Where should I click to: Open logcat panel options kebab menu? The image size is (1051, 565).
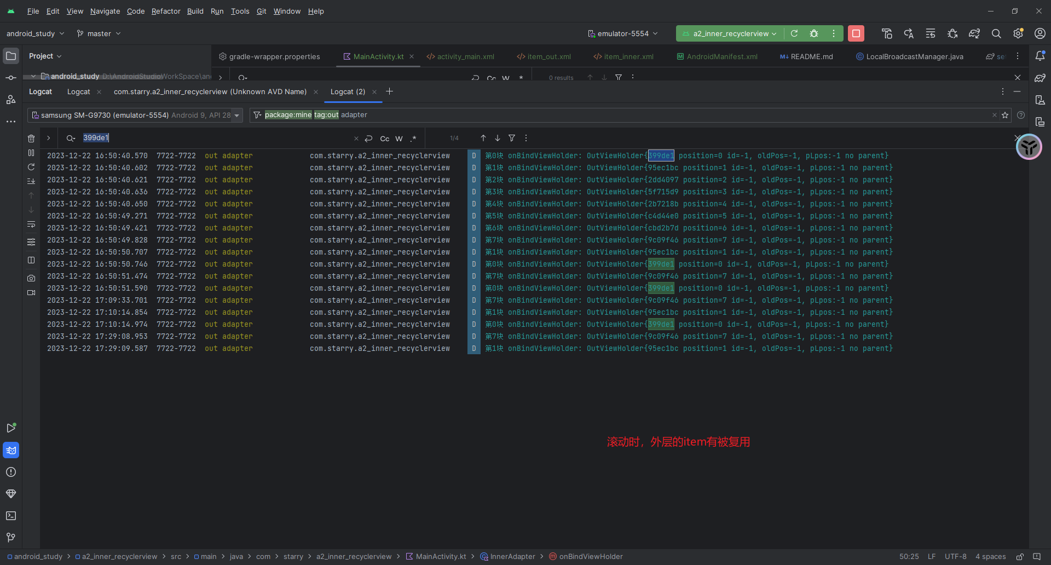coord(1003,91)
